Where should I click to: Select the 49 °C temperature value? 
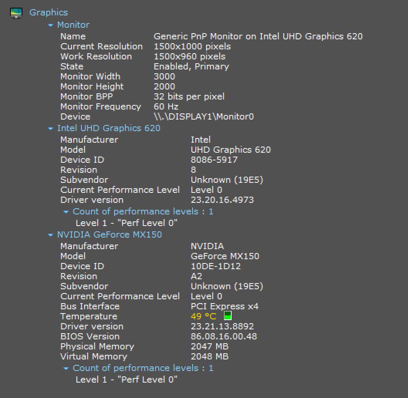203,316
